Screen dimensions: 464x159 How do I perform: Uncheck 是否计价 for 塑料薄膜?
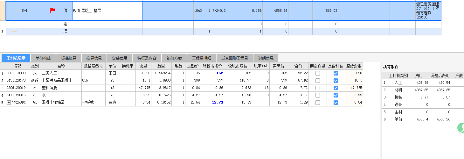[x=336, y=88]
